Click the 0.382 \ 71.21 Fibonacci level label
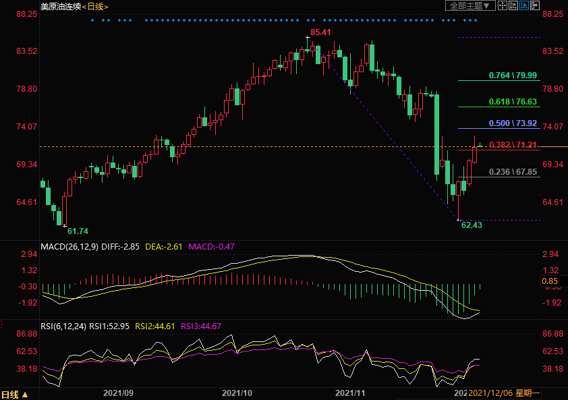 pos(513,145)
